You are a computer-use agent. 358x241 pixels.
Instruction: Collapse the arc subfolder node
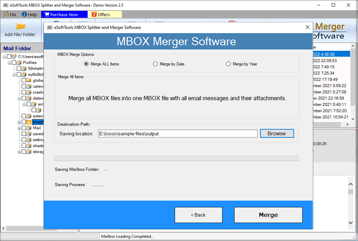point(24,104)
